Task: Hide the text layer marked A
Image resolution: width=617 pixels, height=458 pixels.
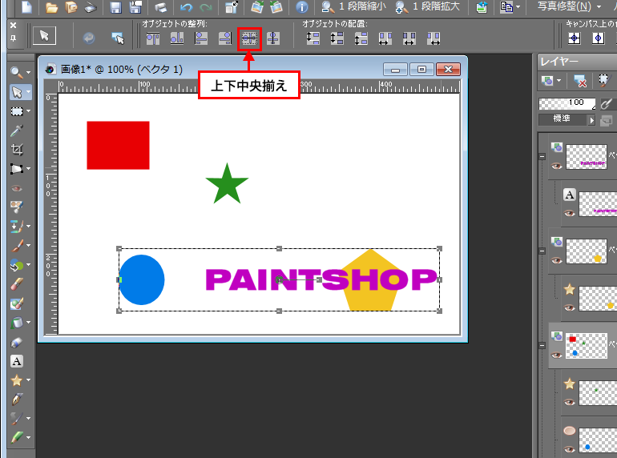Action: (x=570, y=214)
